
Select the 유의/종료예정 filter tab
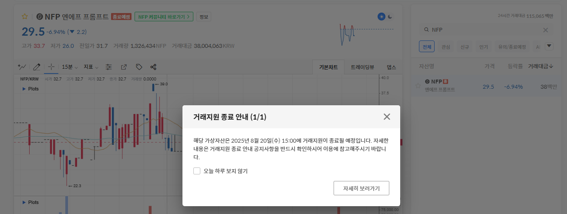tap(512, 47)
